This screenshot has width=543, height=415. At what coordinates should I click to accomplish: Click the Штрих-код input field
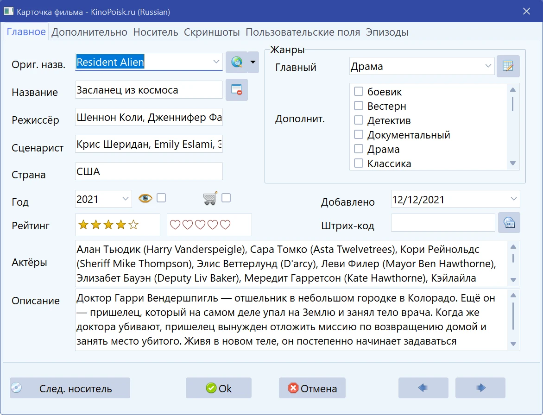pos(443,223)
